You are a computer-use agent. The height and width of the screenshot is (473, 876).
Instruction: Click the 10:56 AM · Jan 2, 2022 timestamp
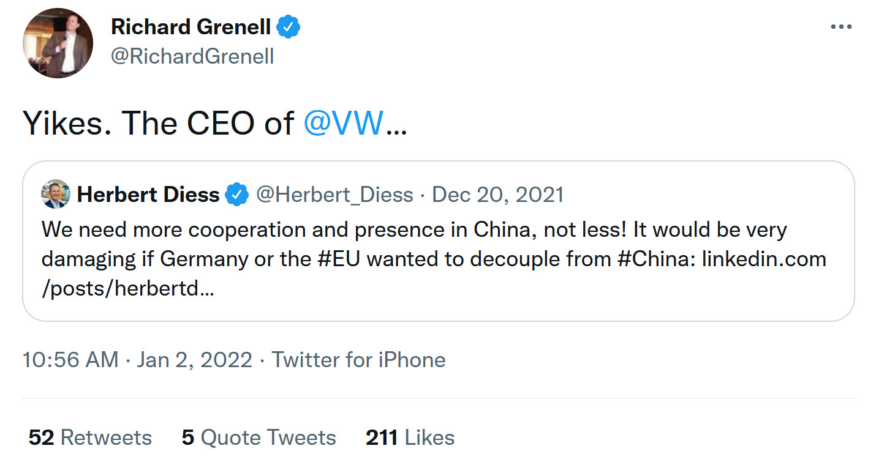coord(137,359)
